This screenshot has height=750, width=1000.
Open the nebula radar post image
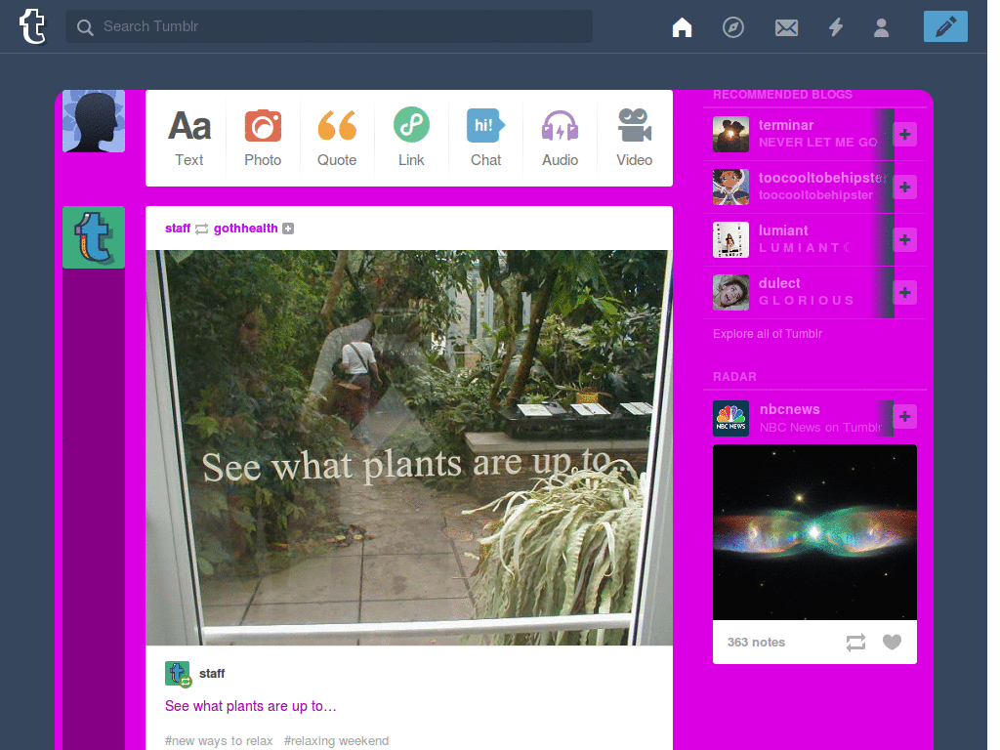tap(814, 532)
